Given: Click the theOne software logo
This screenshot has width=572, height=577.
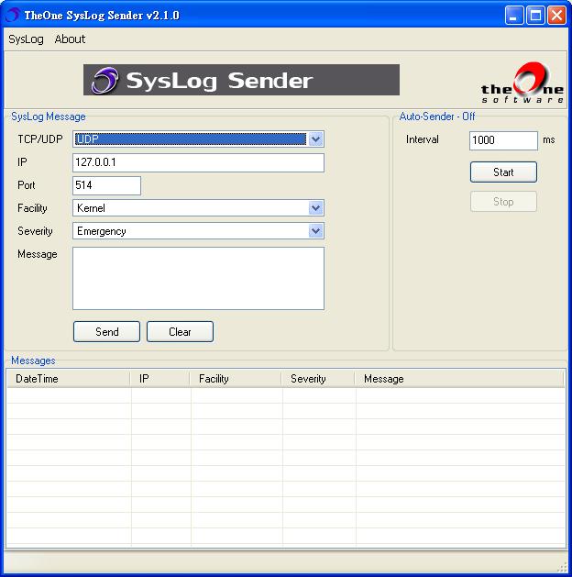Looking at the screenshot, I should pos(522,83).
